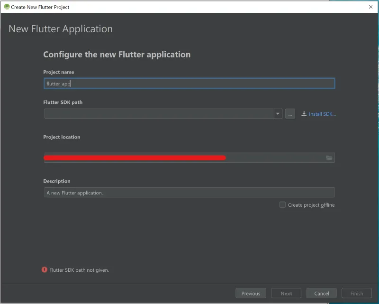This screenshot has height=304, width=379.
Task: Close the Create New Flutter Project dialog
Action: (370, 7)
